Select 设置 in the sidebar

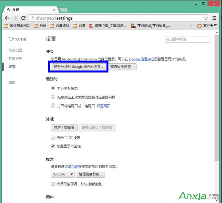coord(12,67)
